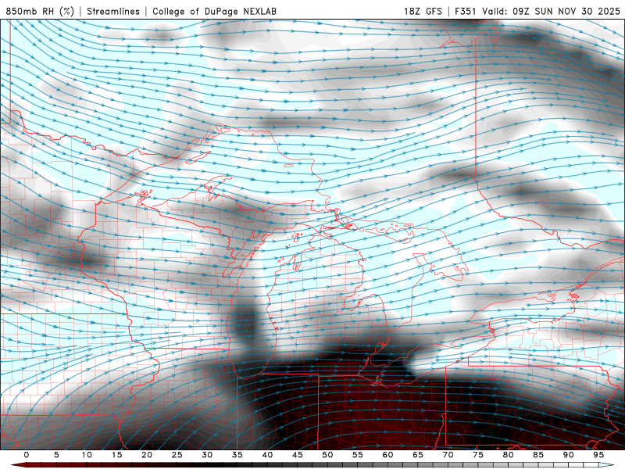Select the 'F351' forecast hour text
Screen dimensions: 625x469
coord(466,11)
